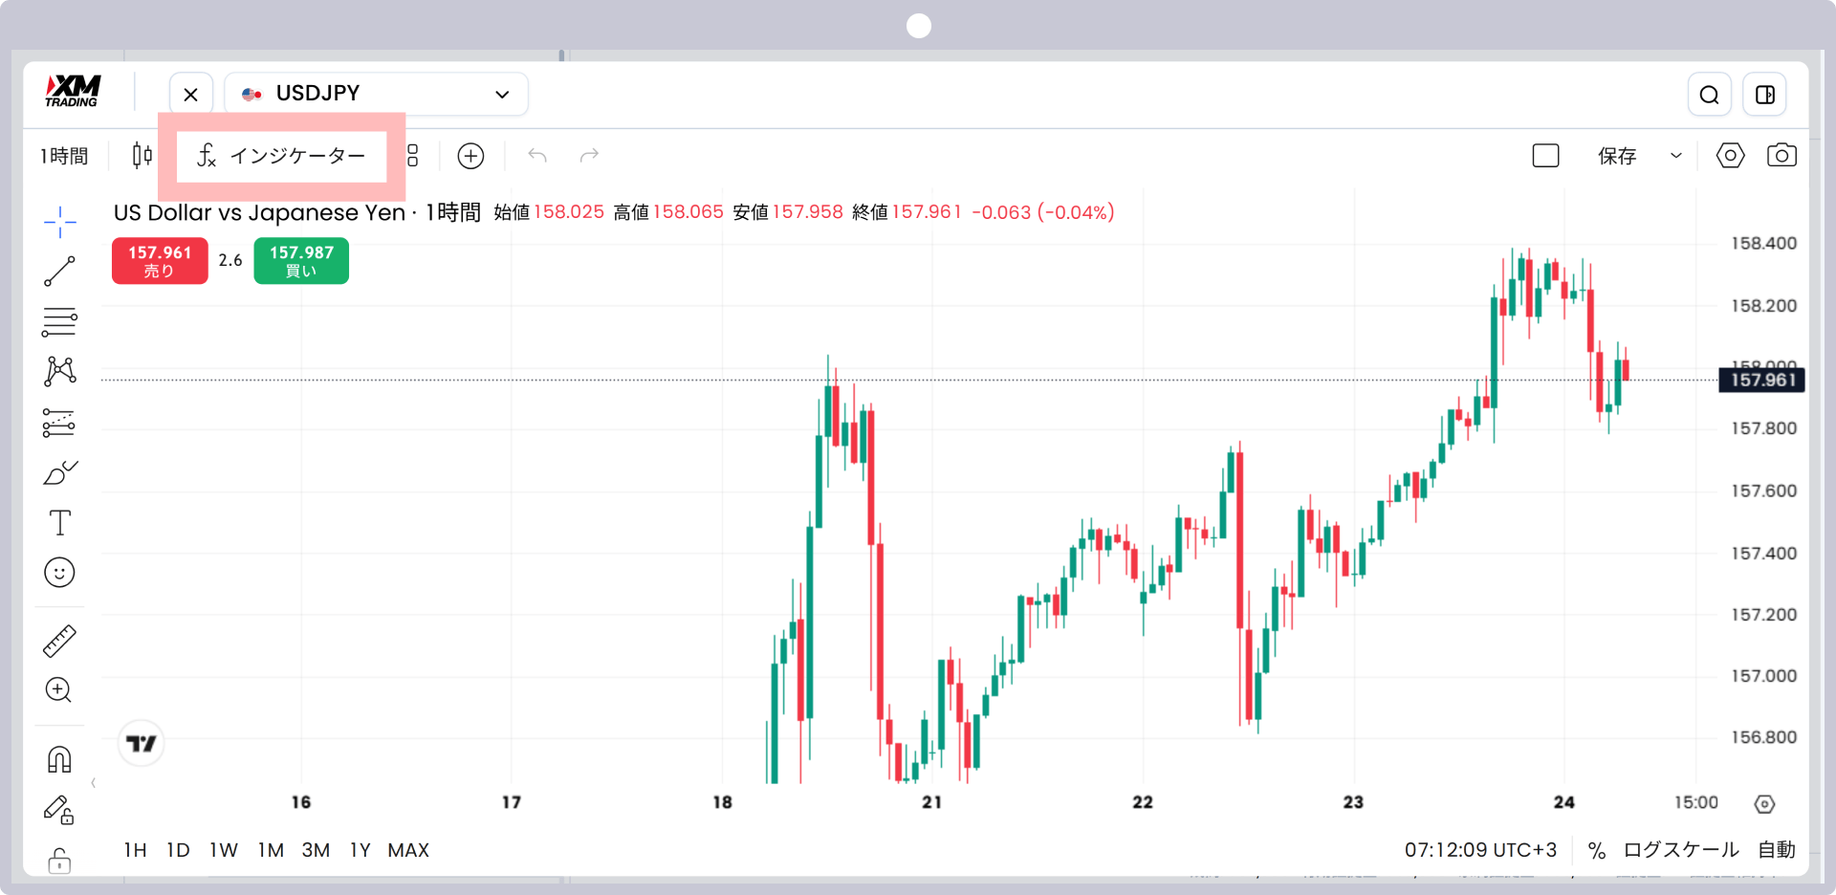The width and height of the screenshot is (1836, 895).
Task: Select the text annotation tool
Action: [x=59, y=522]
